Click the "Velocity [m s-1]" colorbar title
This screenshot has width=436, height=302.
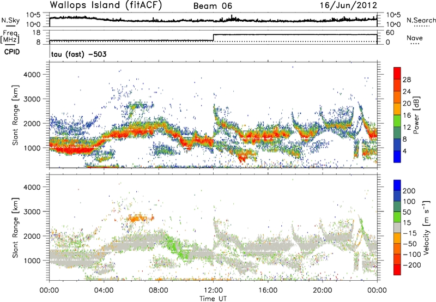[427, 227]
